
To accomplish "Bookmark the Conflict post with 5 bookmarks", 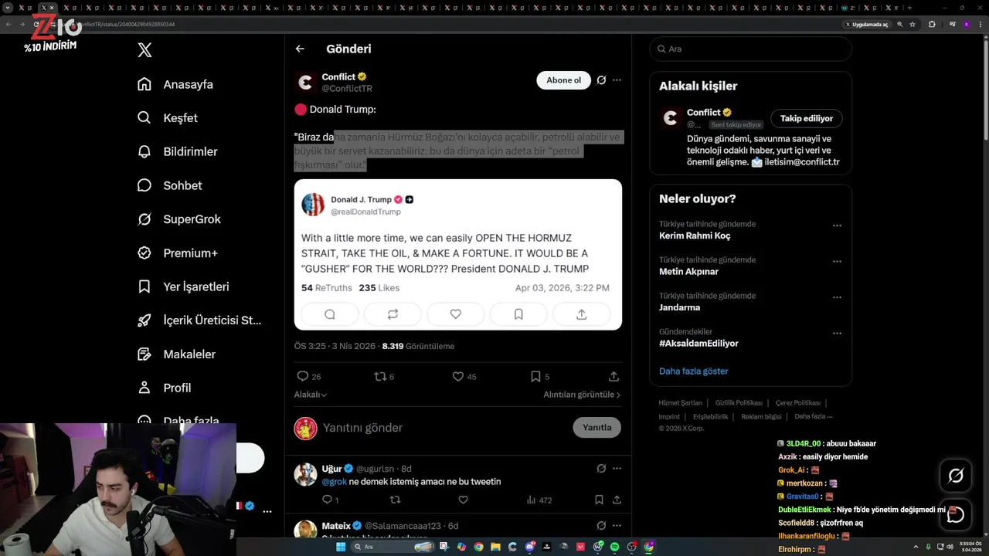I will coord(539,377).
